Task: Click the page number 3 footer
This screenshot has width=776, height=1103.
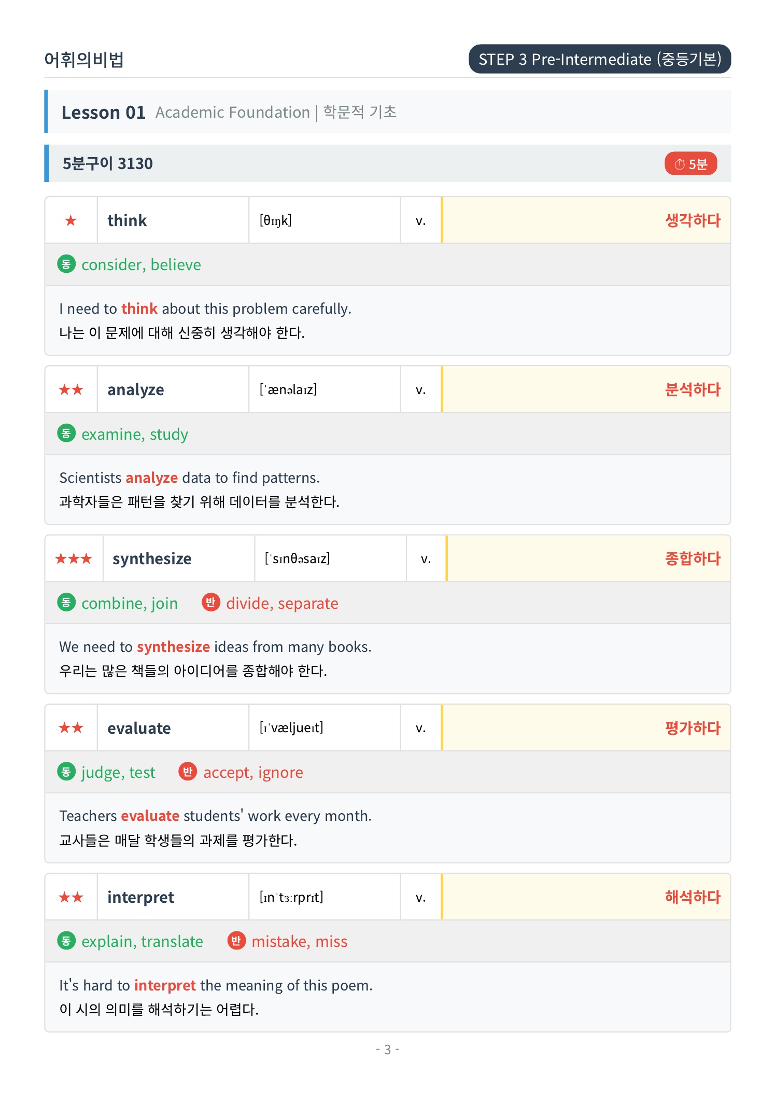Action: tap(387, 1050)
